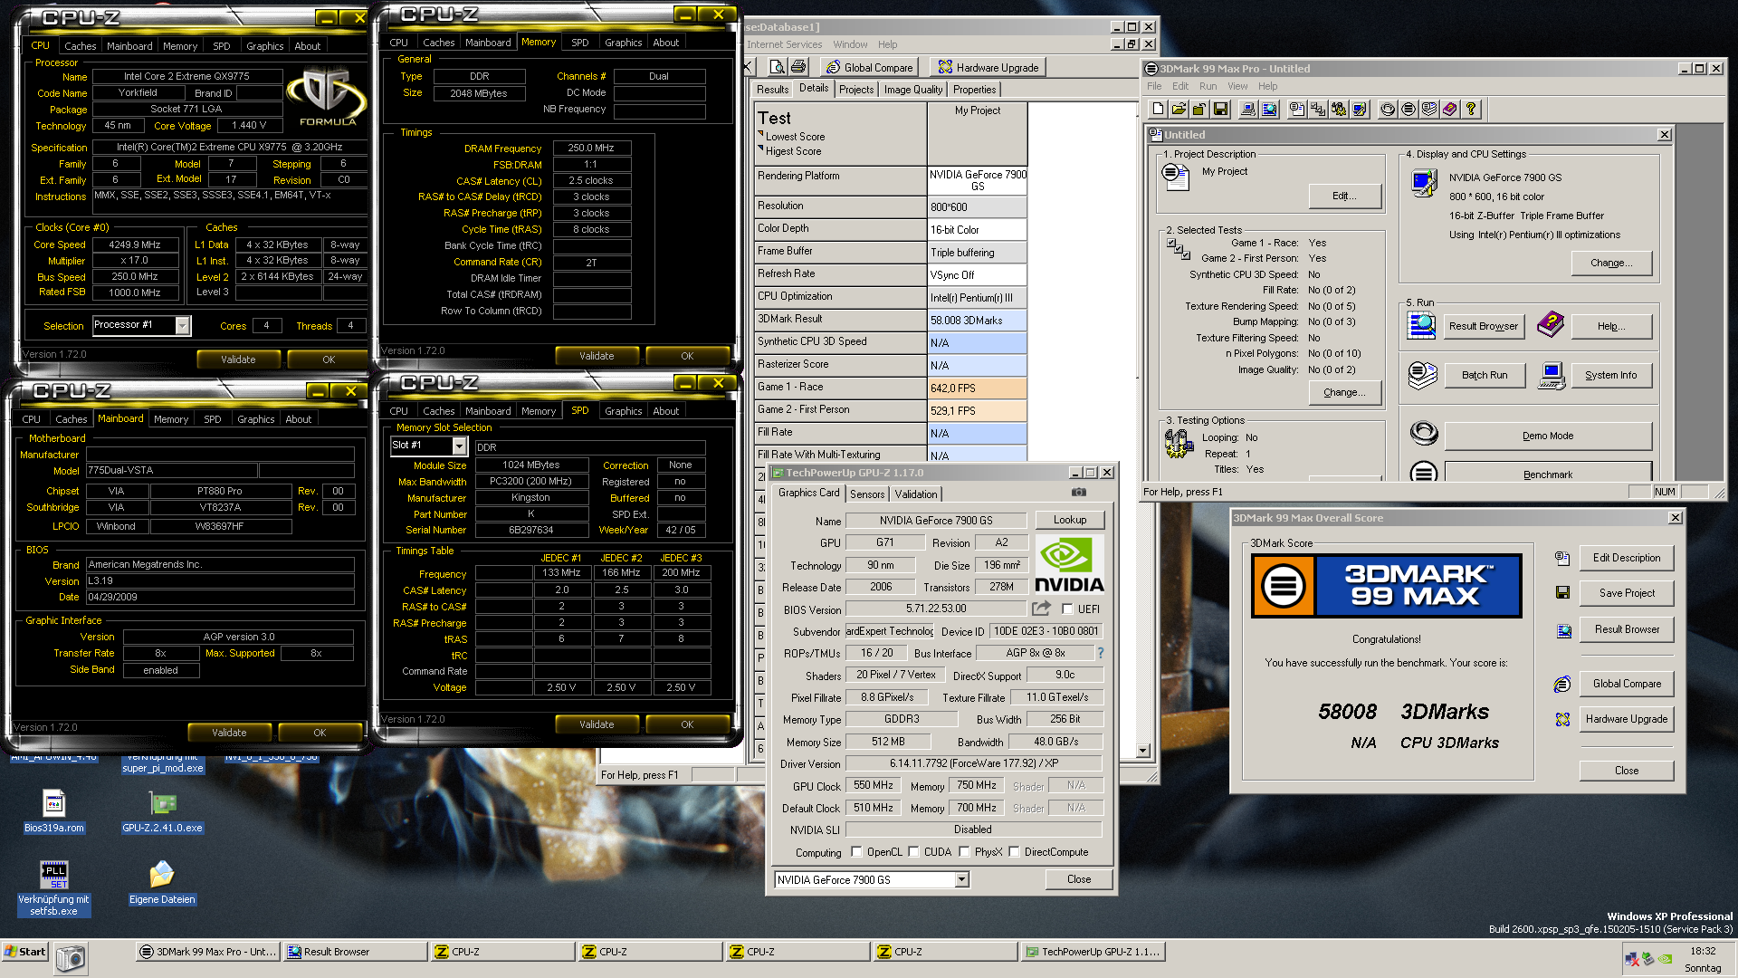Click Save Project in the Overall Score dialog

1627,593
